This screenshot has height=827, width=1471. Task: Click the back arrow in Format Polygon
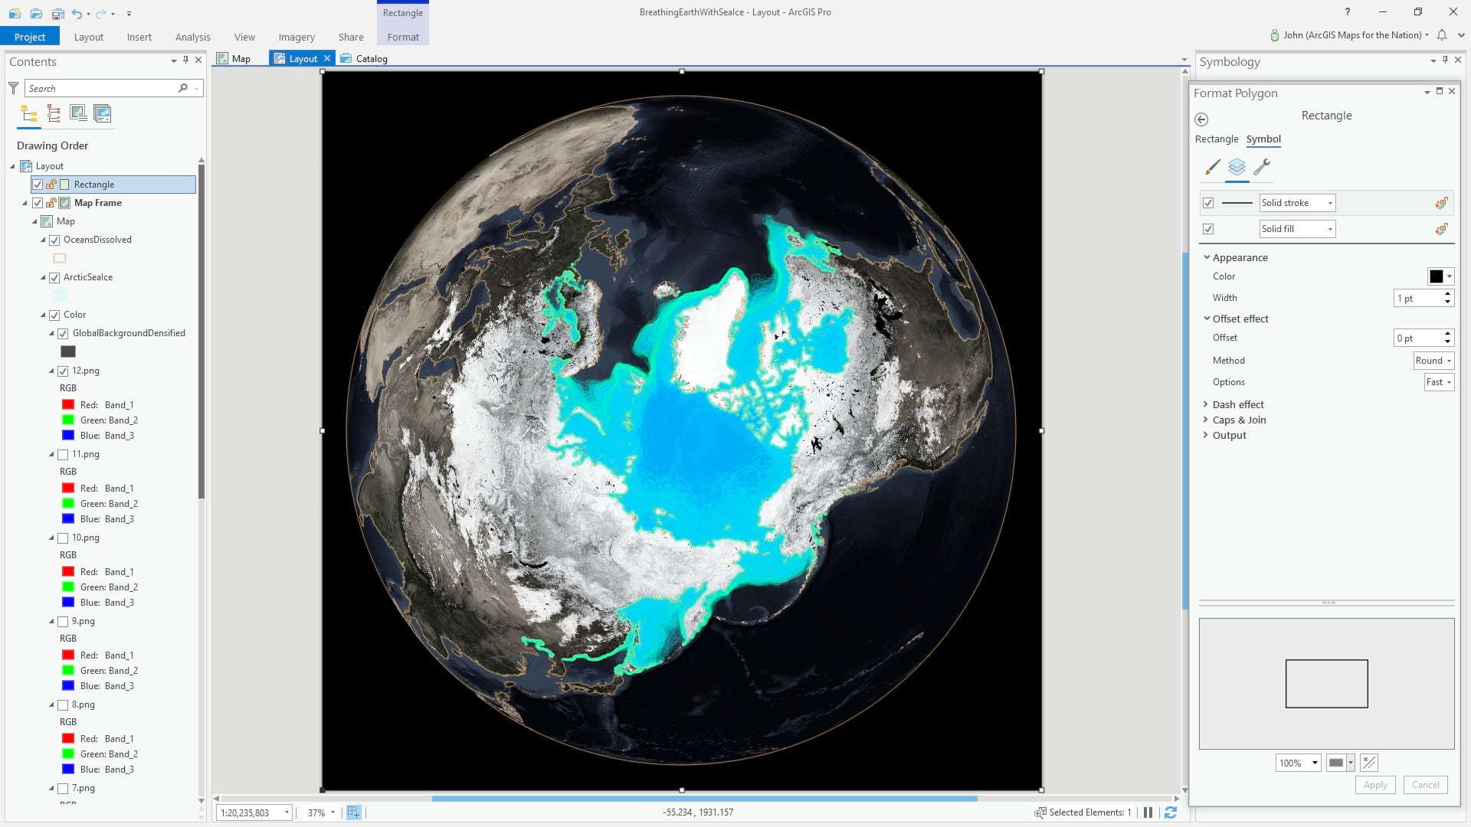(1201, 119)
